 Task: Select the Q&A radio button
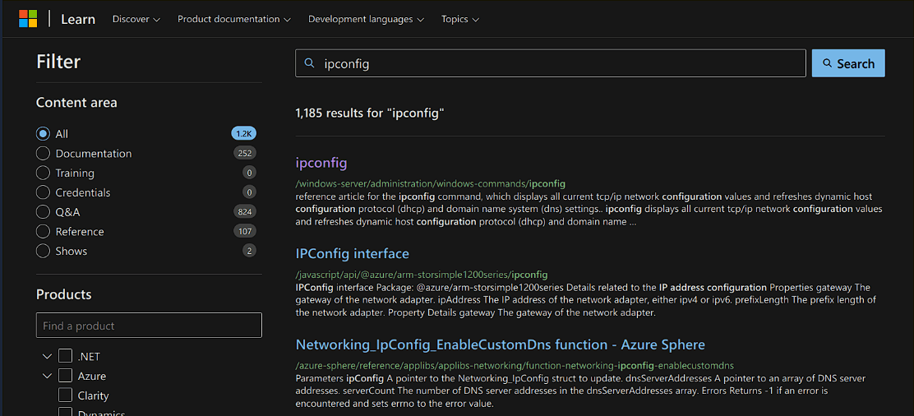click(x=43, y=212)
